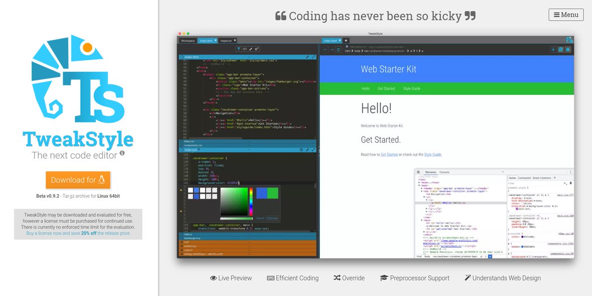Screen dimensions: 592x296
Task: Show more DevTools tabs with the >> chevron
Action: (x=555, y=178)
